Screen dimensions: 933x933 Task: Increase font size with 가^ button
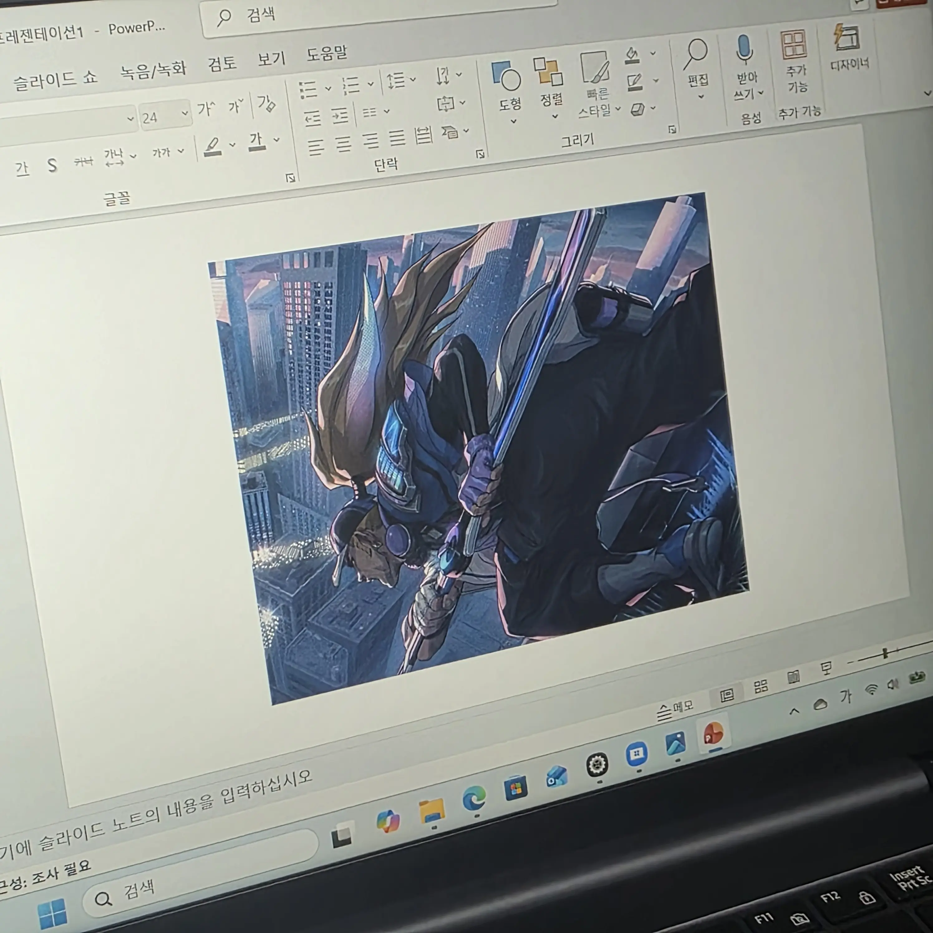click(x=206, y=109)
